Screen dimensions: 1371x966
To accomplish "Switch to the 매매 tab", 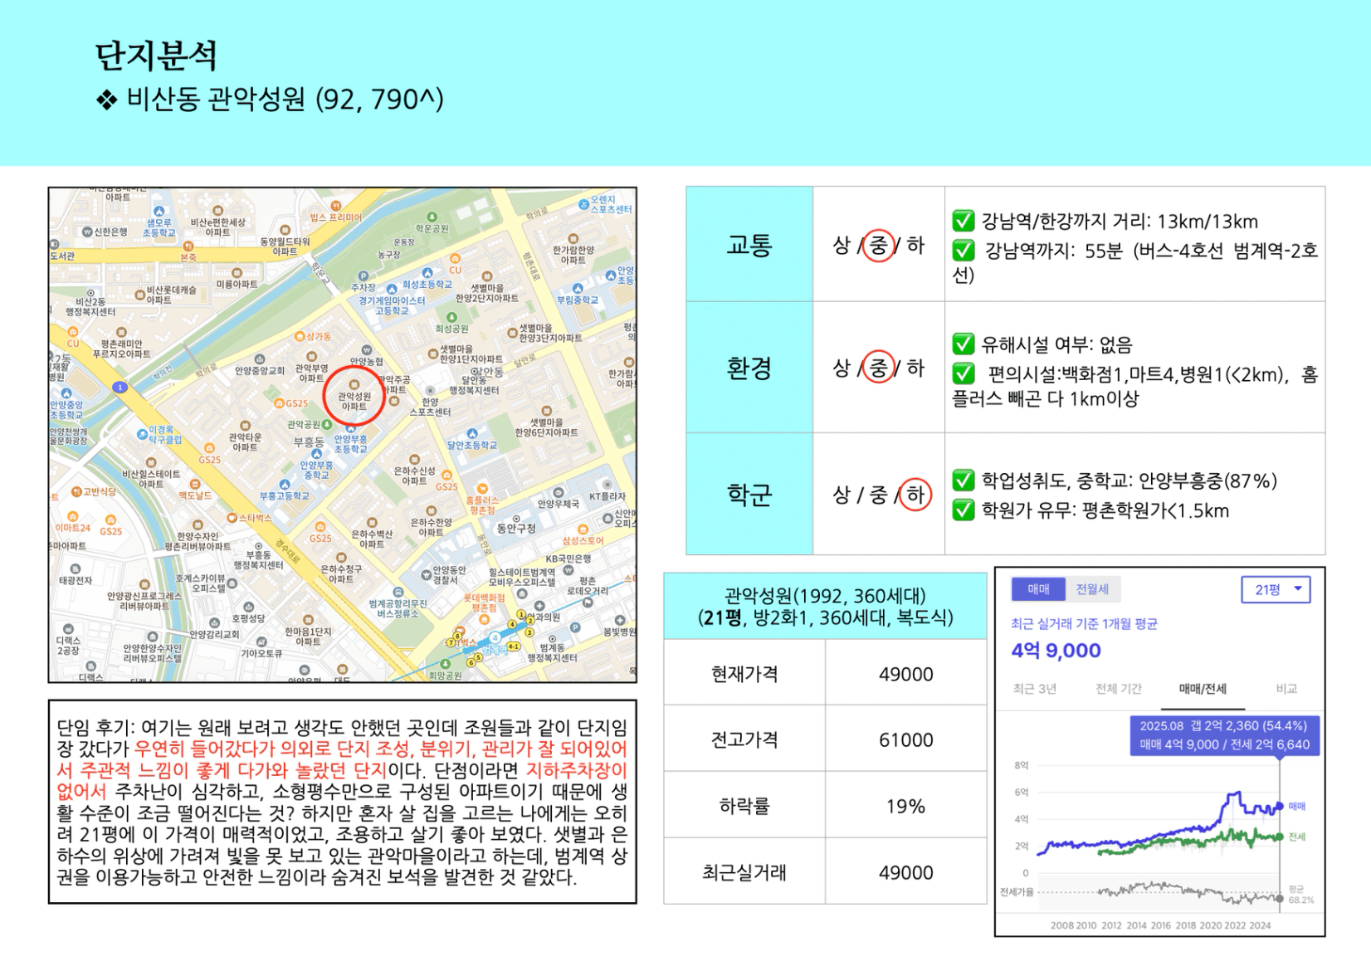I will (x=1038, y=589).
